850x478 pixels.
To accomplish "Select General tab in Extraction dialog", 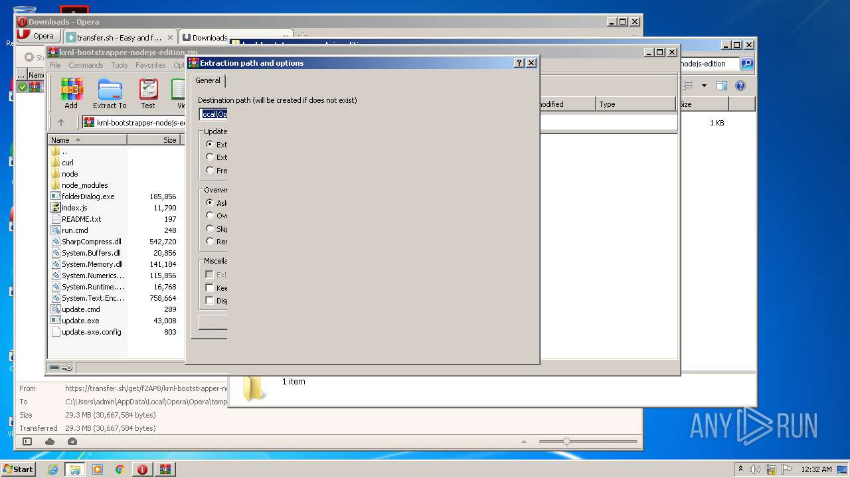I will pyautogui.click(x=208, y=80).
